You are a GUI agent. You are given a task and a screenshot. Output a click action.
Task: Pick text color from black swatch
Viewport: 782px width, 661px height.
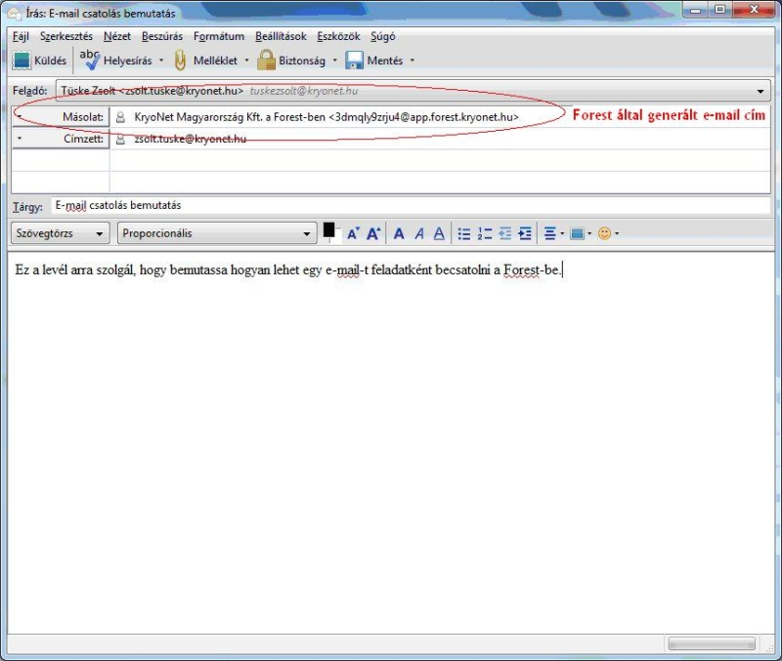329,230
